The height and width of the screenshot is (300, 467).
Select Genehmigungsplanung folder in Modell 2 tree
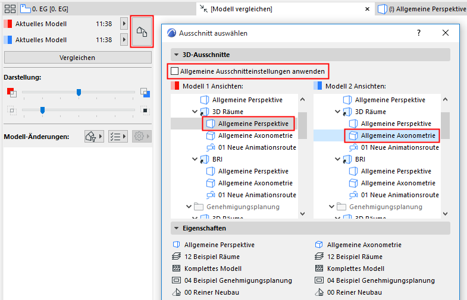(385, 206)
